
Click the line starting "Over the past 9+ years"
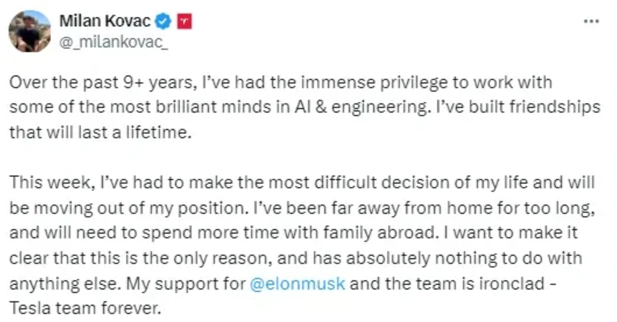click(281, 83)
